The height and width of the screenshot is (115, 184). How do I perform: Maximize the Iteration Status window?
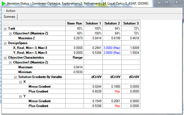tap(166, 2)
